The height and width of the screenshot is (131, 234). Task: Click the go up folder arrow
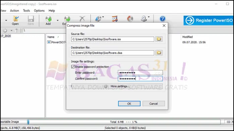(x=16, y=30)
